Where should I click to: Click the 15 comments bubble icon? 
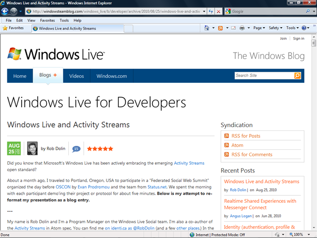tap(76, 149)
